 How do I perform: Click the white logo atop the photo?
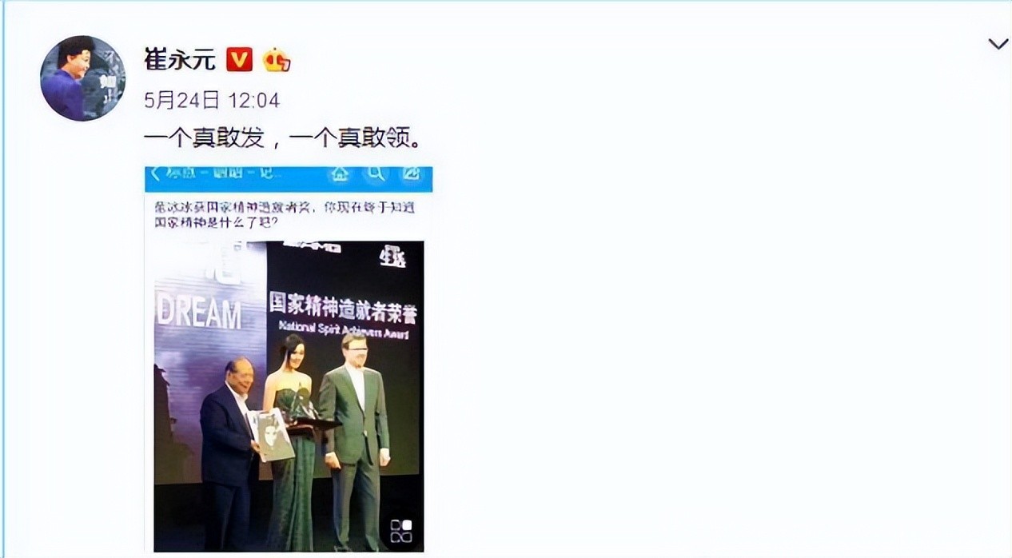coord(393,257)
